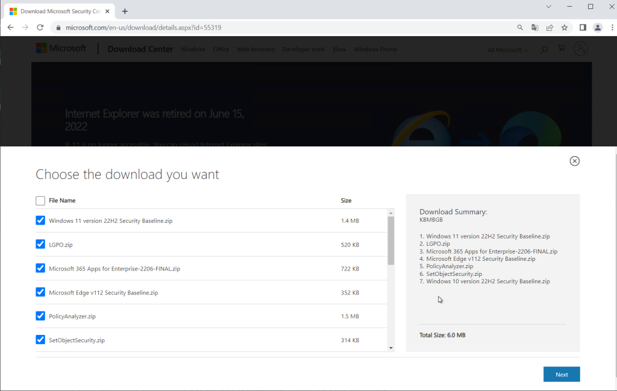The height and width of the screenshot is (391, 617).
Task: Click the Internet Explorer was retired banner heading
Action: (155, 120)
